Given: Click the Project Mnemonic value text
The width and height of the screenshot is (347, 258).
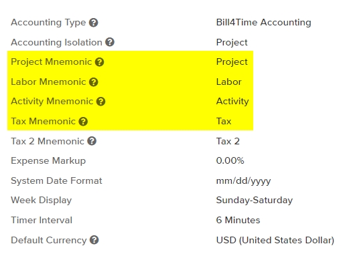Looking at the screenshot, I should click(x=232, y=62).
